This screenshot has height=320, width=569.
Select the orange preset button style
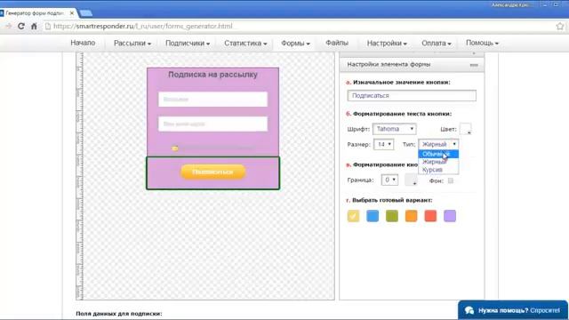coord(411,216)
